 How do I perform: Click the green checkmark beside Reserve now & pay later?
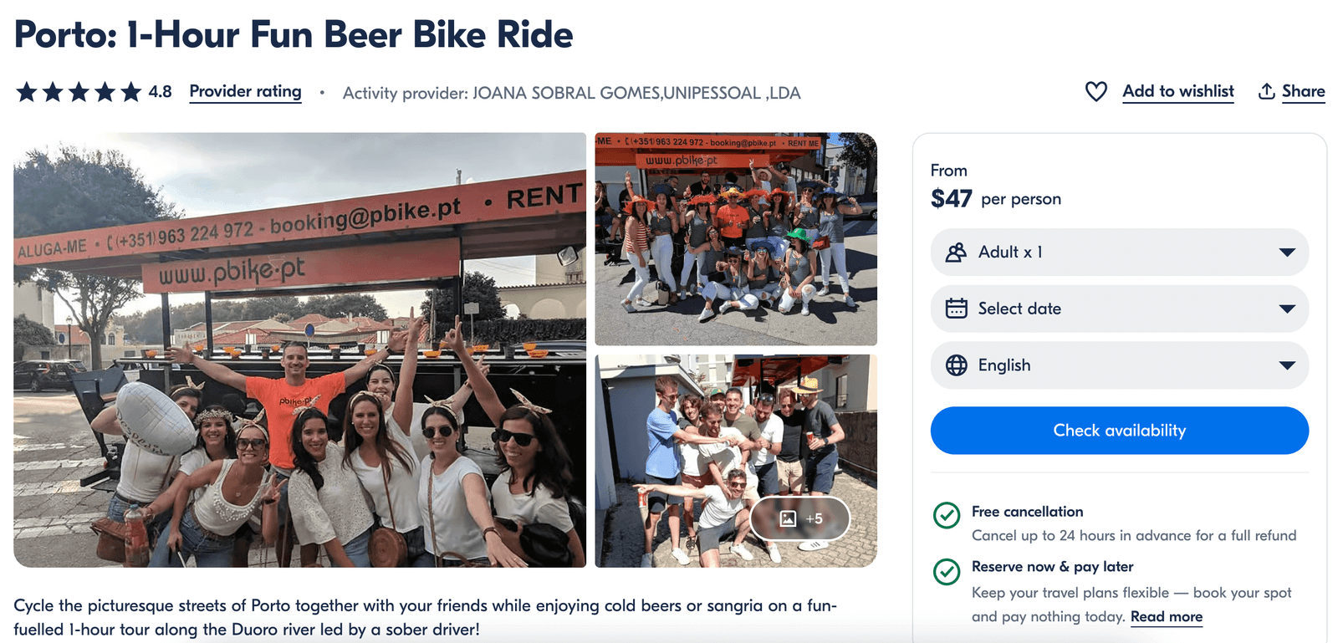click(x=946, y=573)
